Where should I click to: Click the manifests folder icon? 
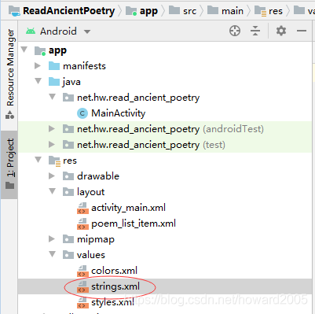pyautogui.click(x=54, y=66)
